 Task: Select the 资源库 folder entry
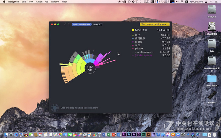(x=151, y=42)
